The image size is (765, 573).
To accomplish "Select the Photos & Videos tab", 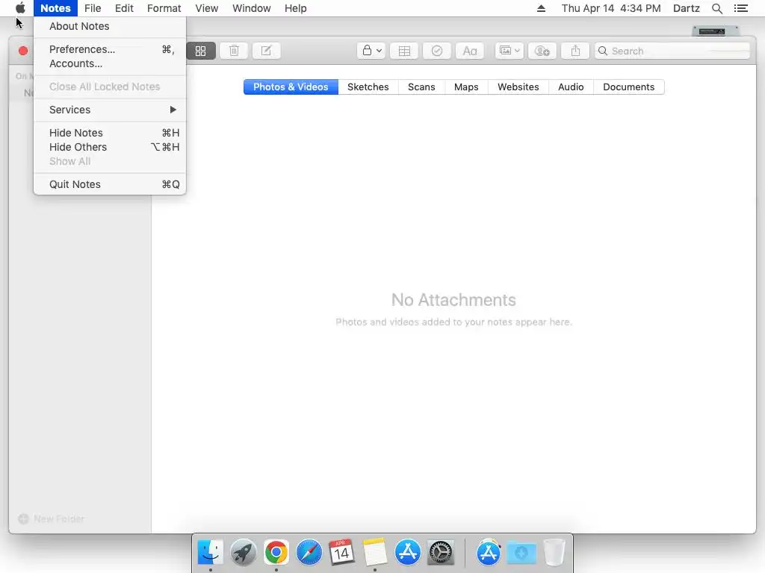I will point(291,87).
